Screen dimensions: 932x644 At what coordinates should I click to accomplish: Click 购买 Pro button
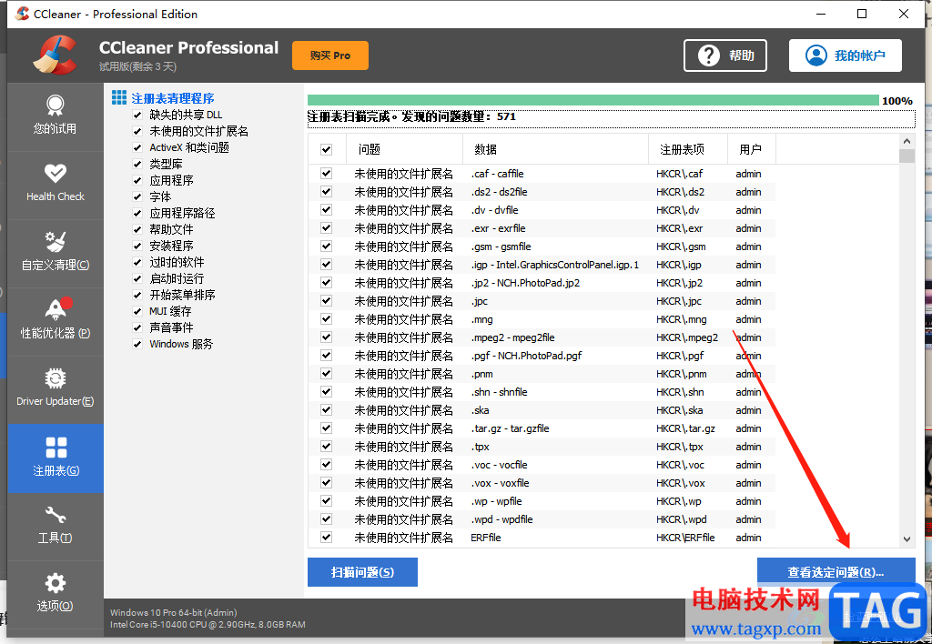[329, 55]
